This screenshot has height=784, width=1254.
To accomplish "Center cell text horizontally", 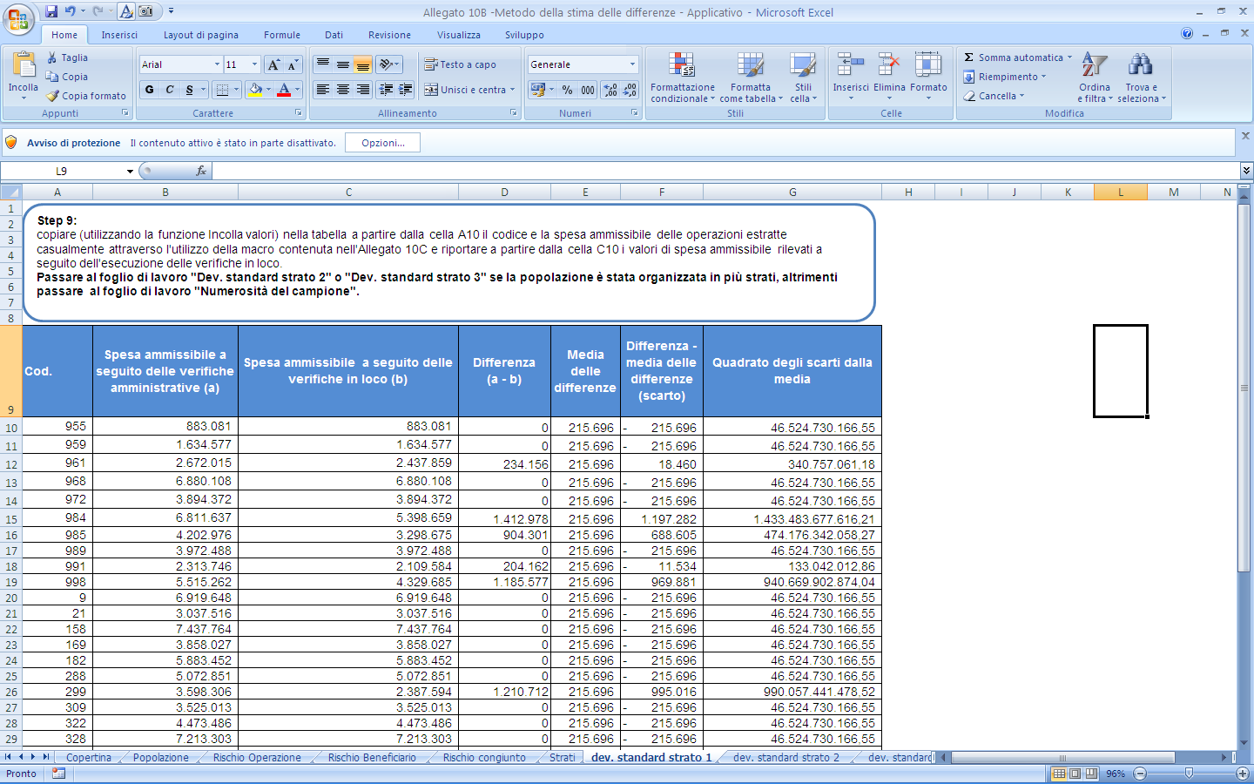I will tap(343, 90).
